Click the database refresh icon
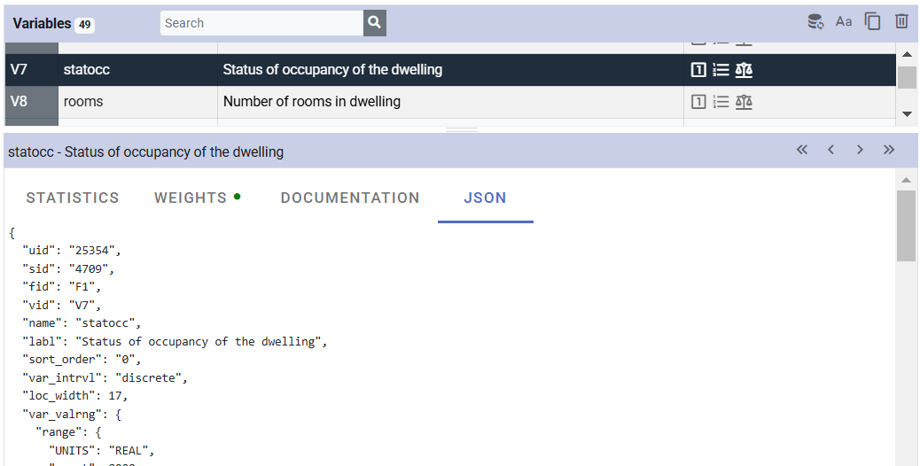 [815, 22]
